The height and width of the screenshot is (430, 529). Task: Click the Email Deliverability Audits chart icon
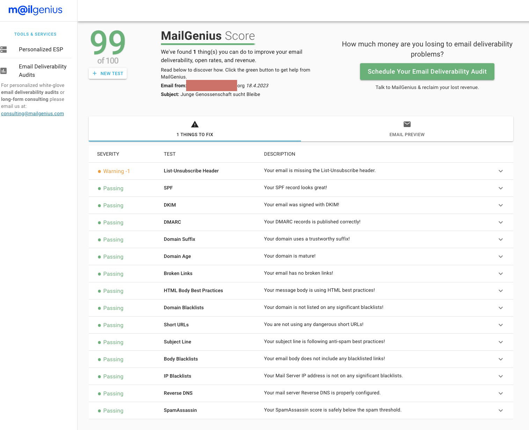coord(3,71)
